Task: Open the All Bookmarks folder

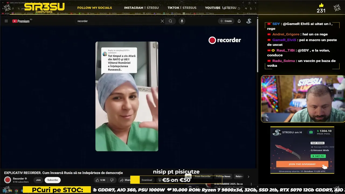Action: pos(249,13)
